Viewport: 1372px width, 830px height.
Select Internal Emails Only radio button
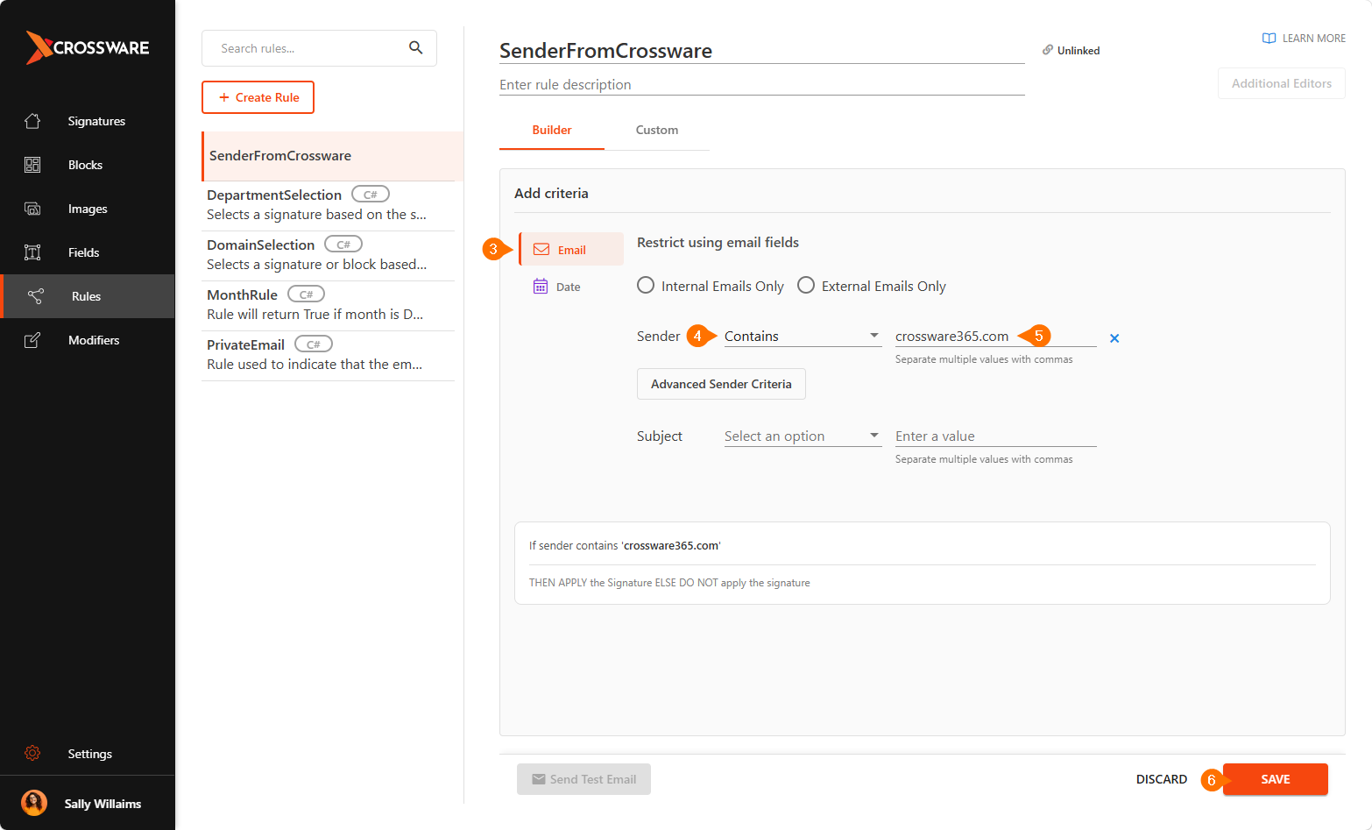click(646, 286)
